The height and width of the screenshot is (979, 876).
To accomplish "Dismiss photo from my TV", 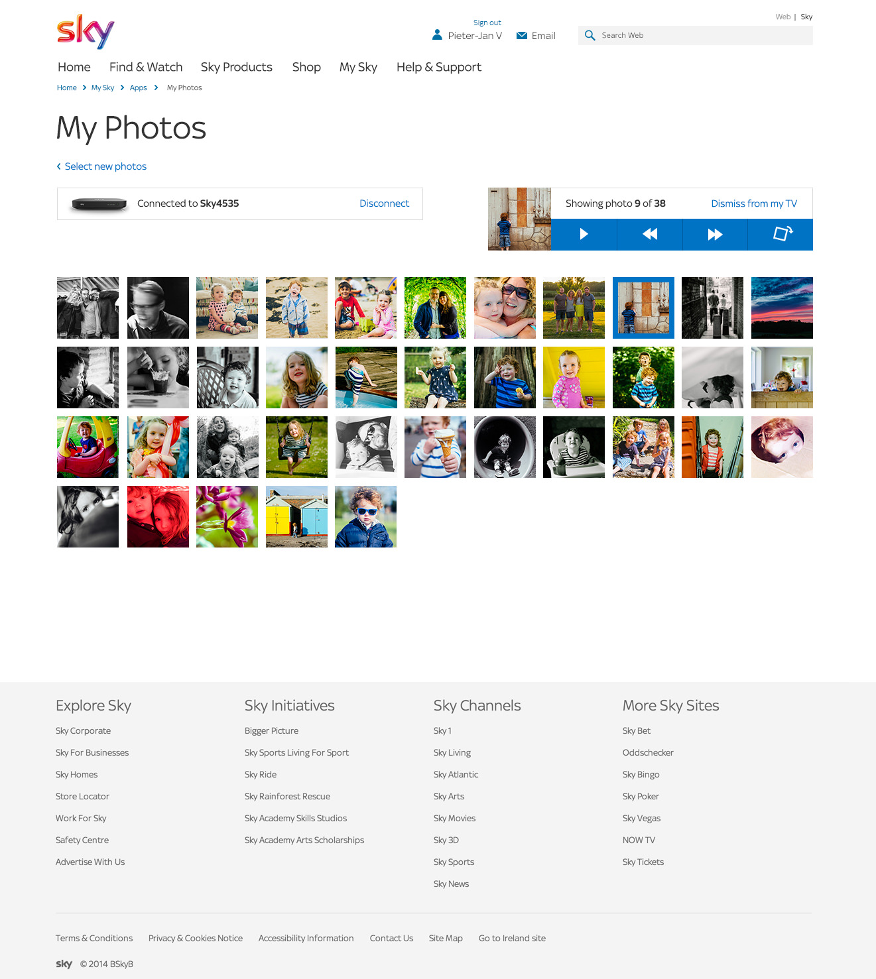I will [x=754, y=203].
